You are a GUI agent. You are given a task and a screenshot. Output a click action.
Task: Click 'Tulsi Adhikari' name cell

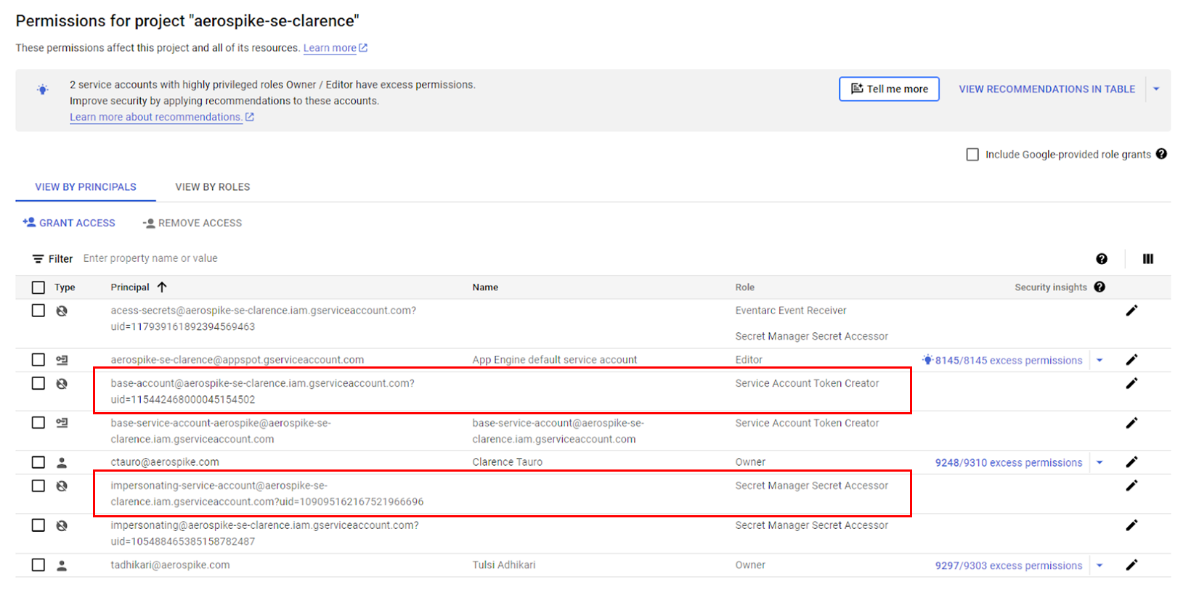click(x=504, y=565)
